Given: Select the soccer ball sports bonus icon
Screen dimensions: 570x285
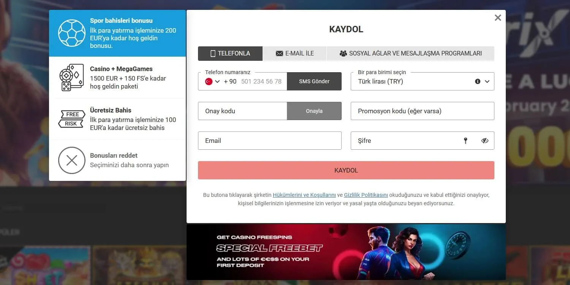Looking at the screenshot, I should pos(72,33).
